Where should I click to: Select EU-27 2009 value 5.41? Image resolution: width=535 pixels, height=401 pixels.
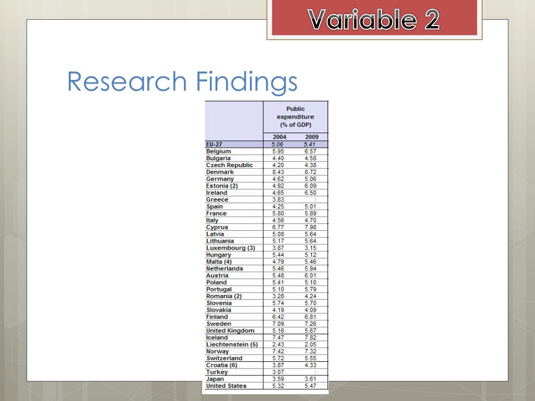click(310, 144)
